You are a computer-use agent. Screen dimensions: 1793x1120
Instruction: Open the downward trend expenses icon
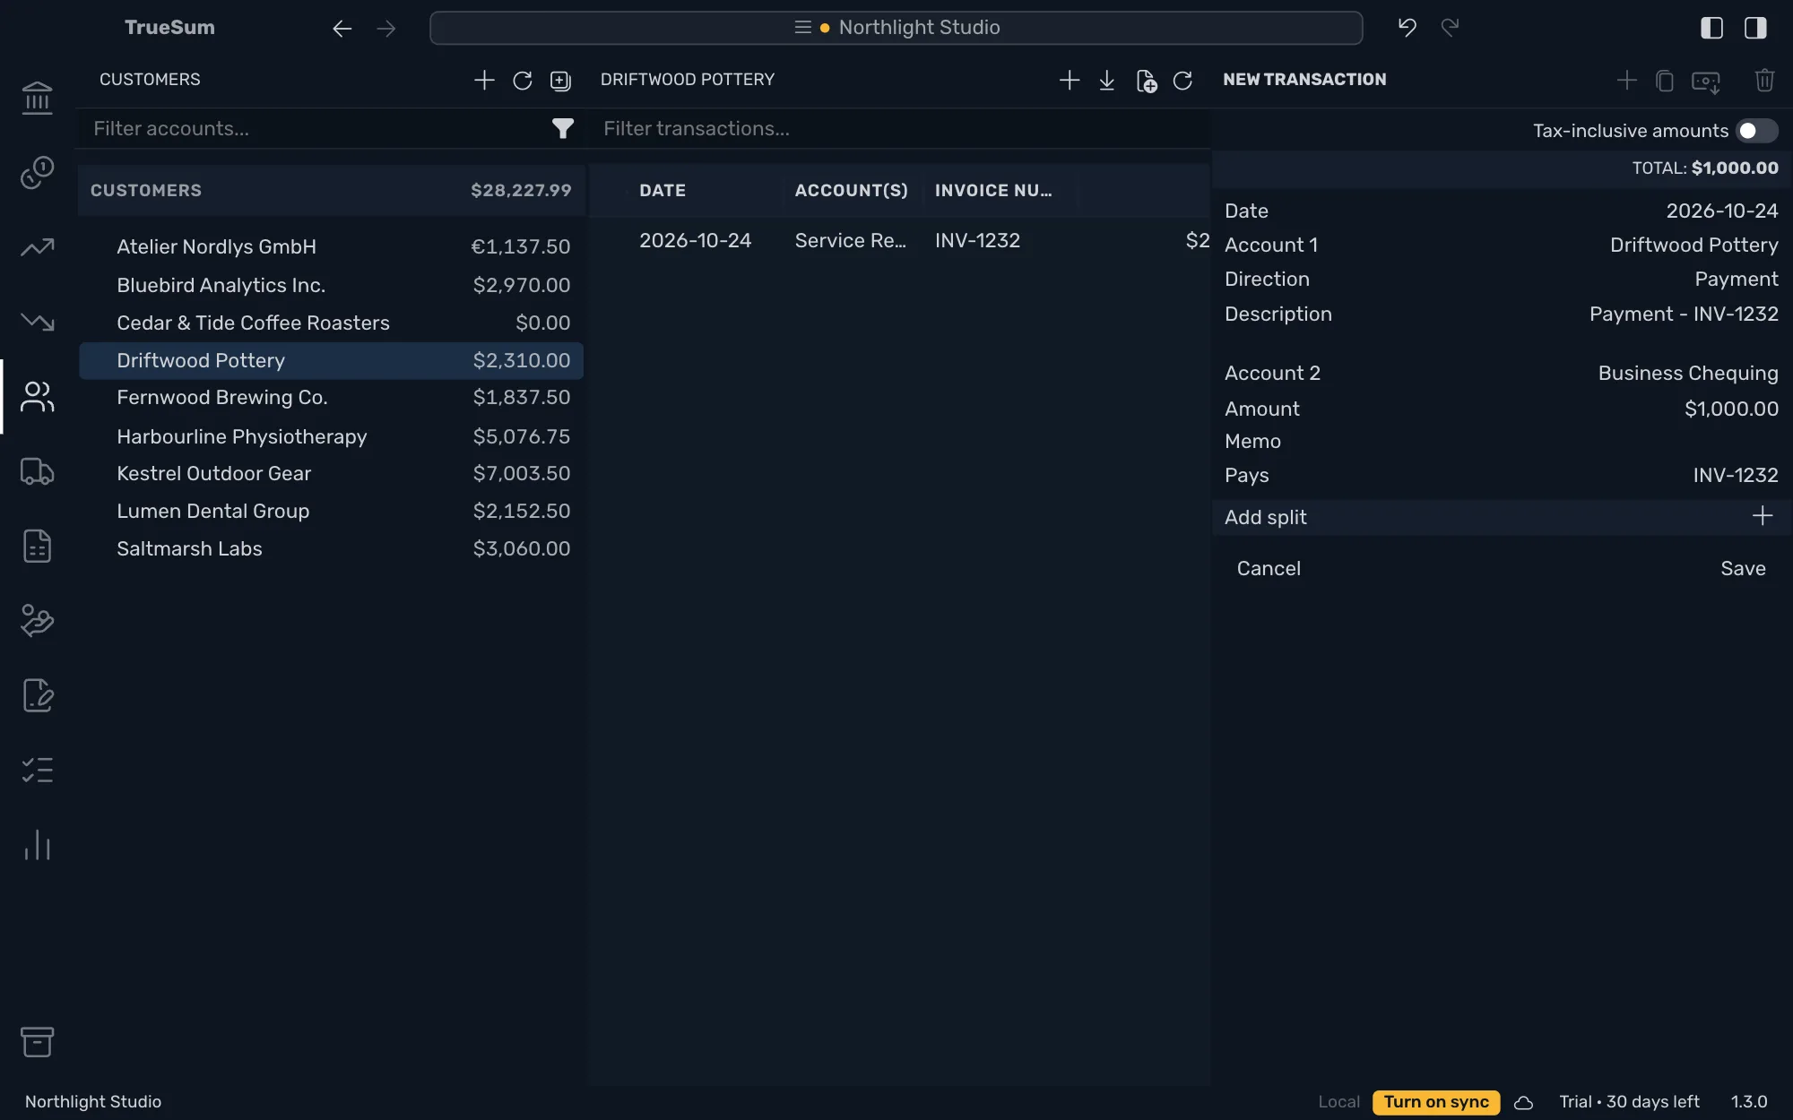coord(37,321)
